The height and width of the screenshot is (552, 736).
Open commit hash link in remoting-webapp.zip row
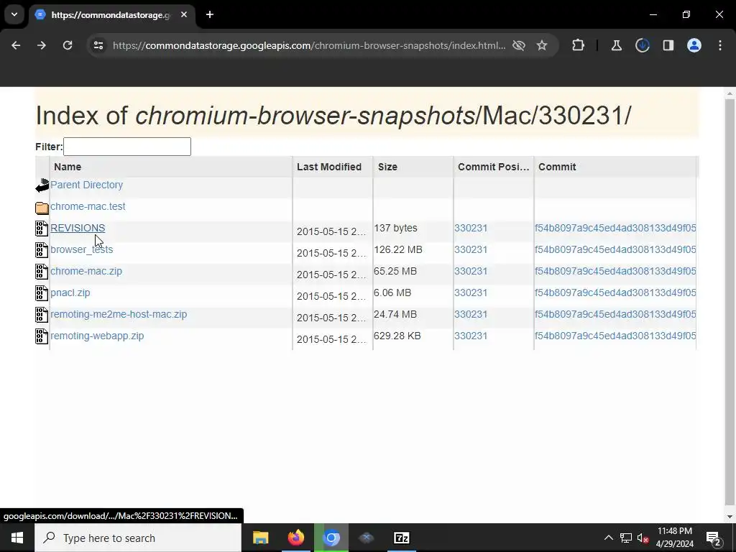615,336
